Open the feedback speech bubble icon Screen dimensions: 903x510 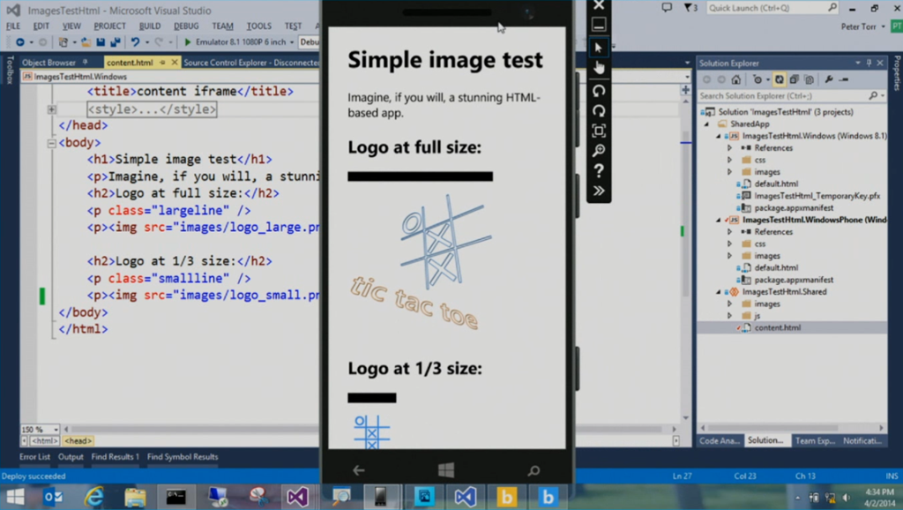[667, 8]
